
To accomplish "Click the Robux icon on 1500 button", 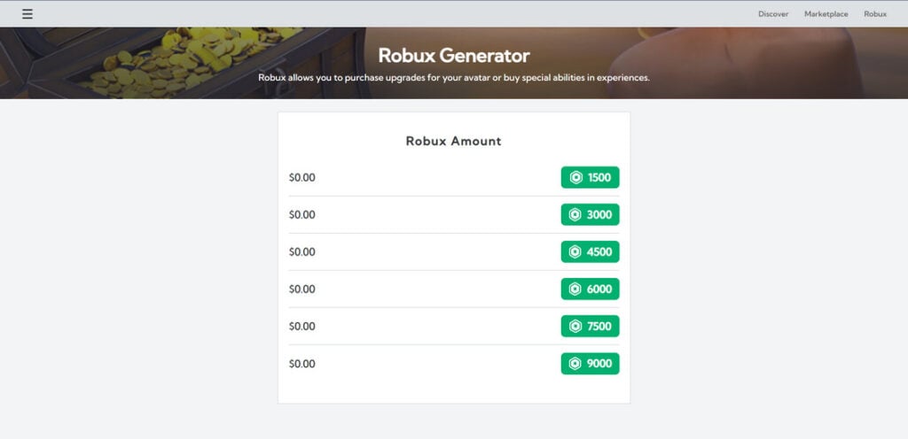I will point(575,178).
